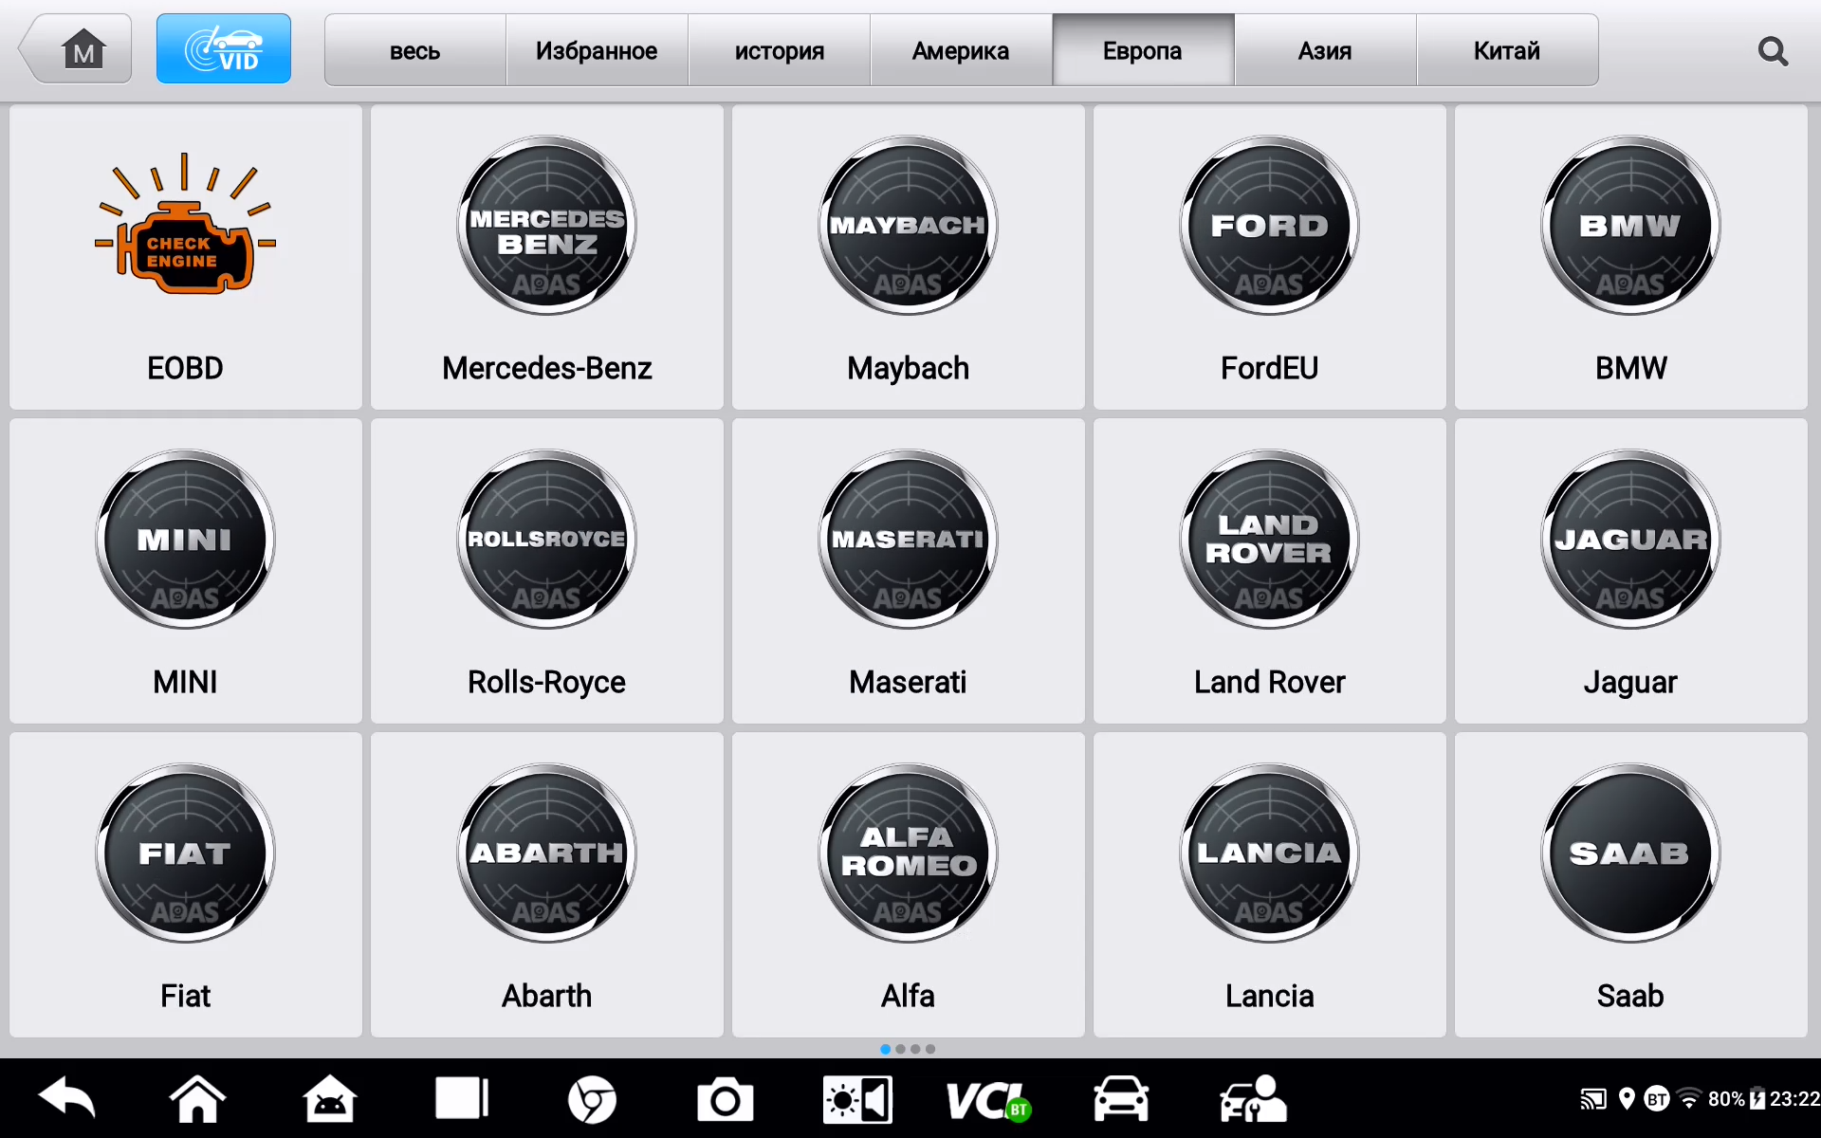
Task: Select the Saab brand badge
Action: (x=1631, y=853)
